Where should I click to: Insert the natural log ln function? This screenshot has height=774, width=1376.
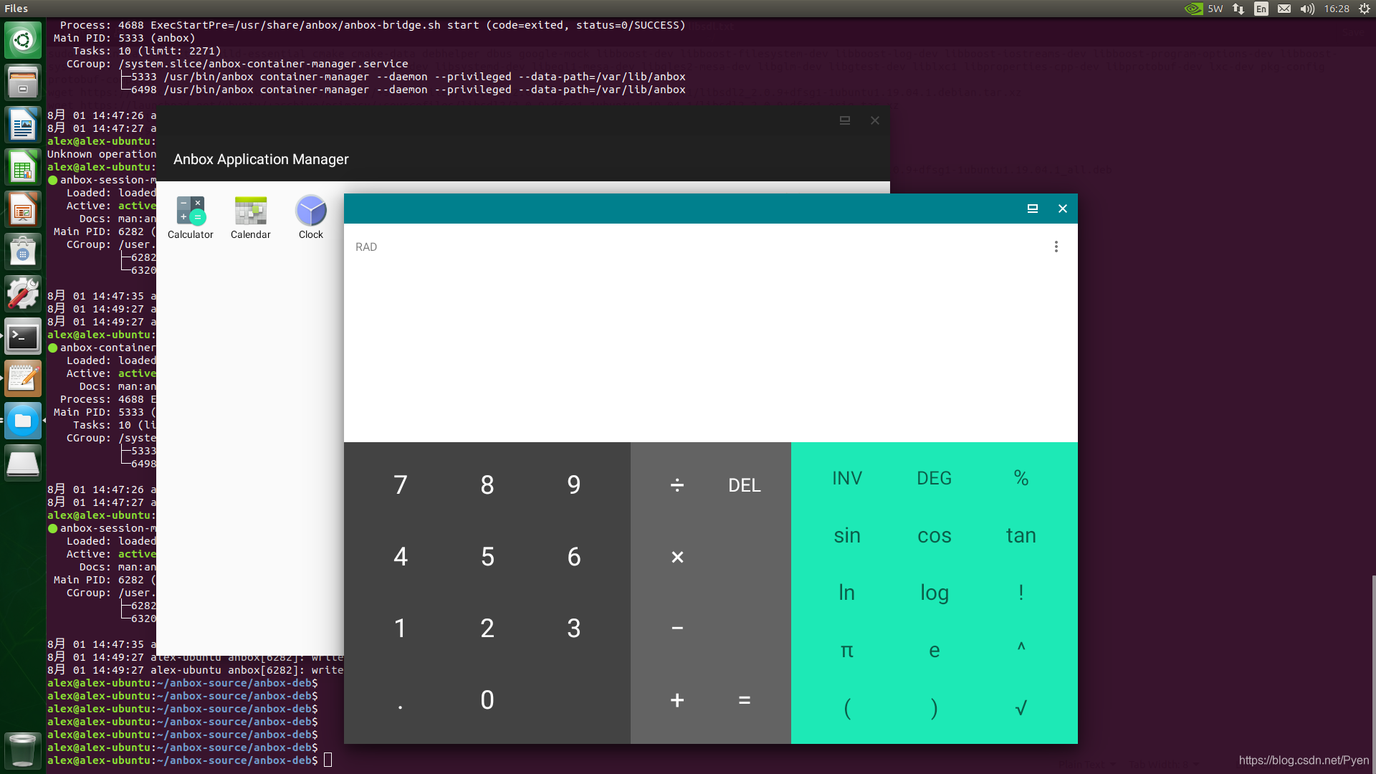point(847,593)
